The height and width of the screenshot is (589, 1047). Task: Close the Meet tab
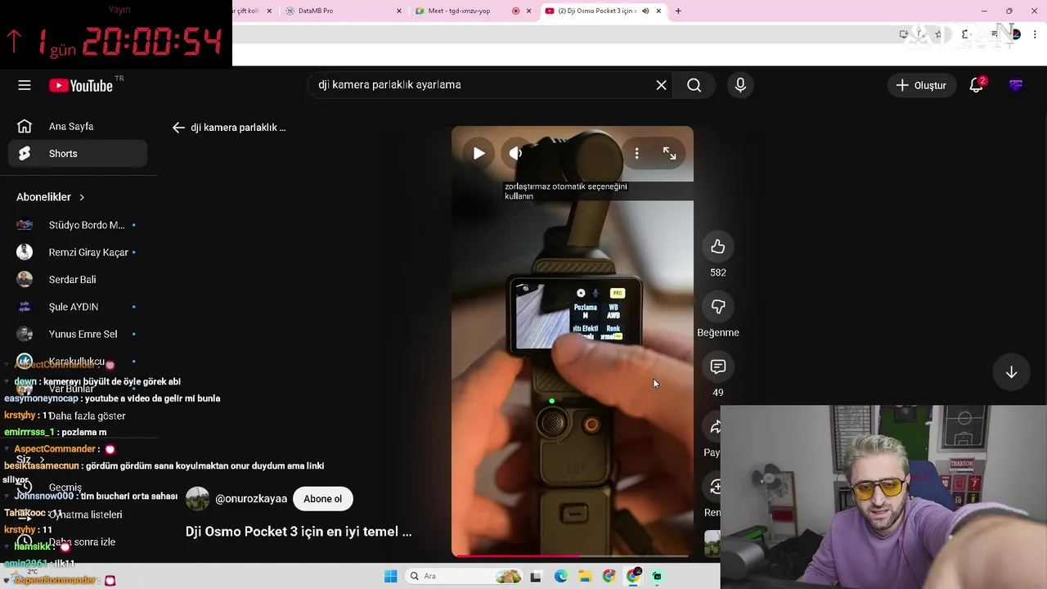(x=528, y=11)
